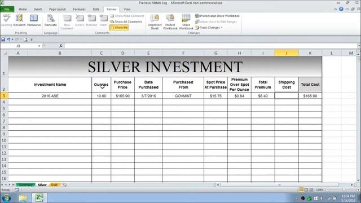Switch to the View ribbon tab

(x=127, y=9)
